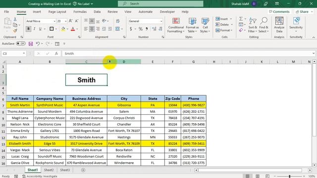Open Cell Styles gallery
This screenshot has width=317, height=178.
pyautogui.click(x=205, y=25)
